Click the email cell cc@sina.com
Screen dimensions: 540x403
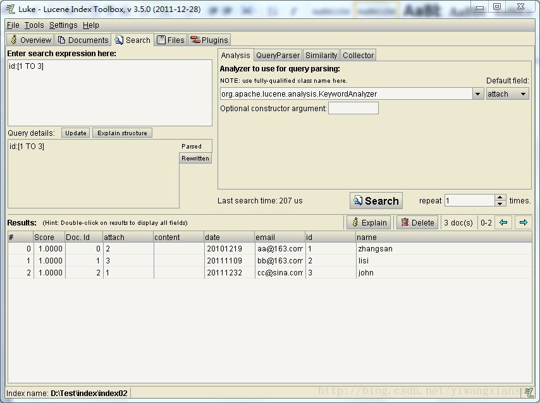(279, 273)
